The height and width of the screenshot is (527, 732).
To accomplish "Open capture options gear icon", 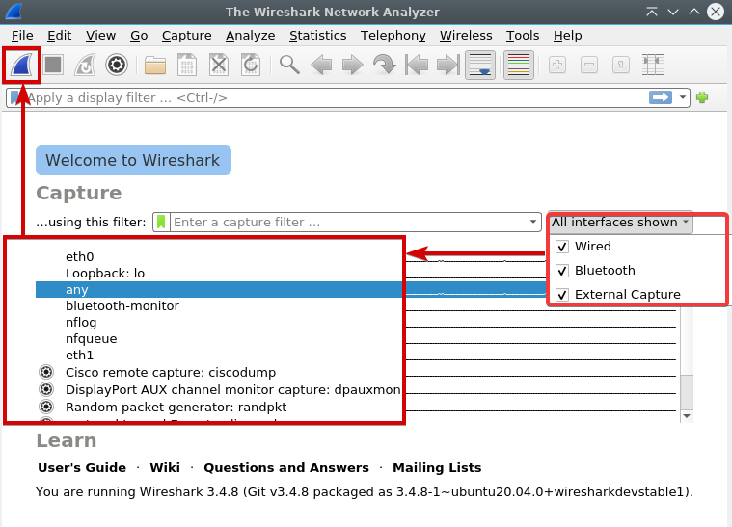I will pos(117,65).
